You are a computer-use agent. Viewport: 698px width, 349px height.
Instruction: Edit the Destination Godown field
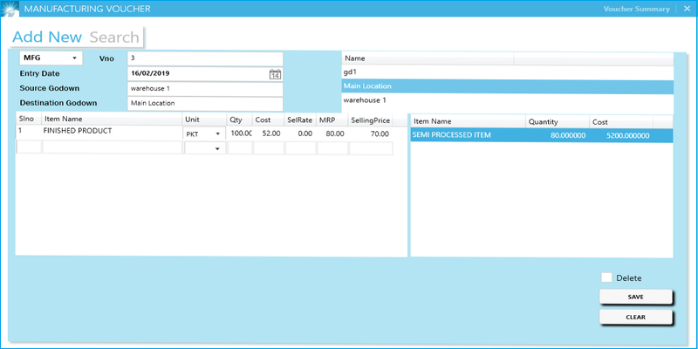point(205,103)
